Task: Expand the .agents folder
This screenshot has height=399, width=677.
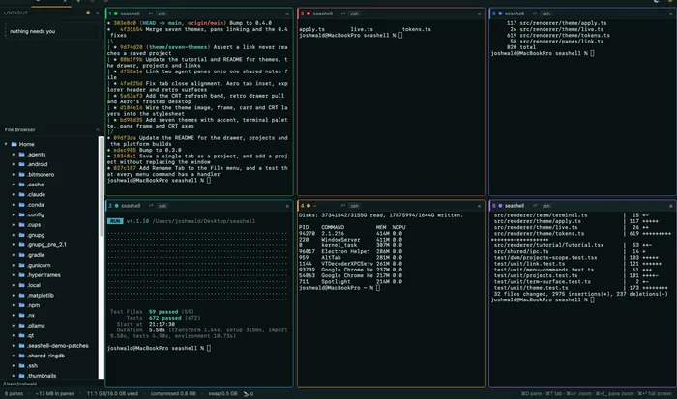Action: coord(14,155)
